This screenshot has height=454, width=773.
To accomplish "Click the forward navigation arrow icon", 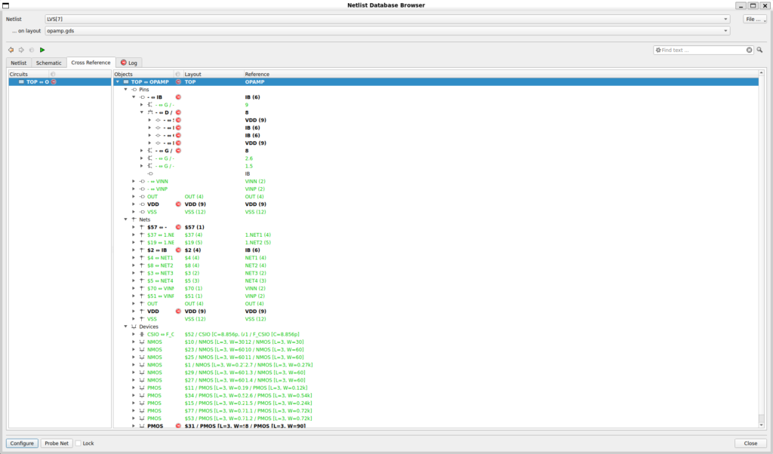I will point(21,50).
